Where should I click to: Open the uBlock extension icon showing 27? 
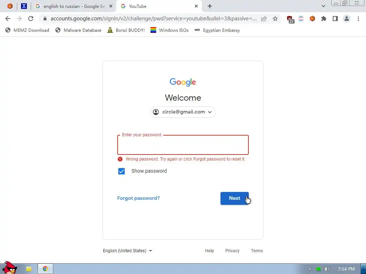coord(290,19)
